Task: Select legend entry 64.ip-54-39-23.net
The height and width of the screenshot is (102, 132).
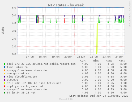Action: (21, 93)
